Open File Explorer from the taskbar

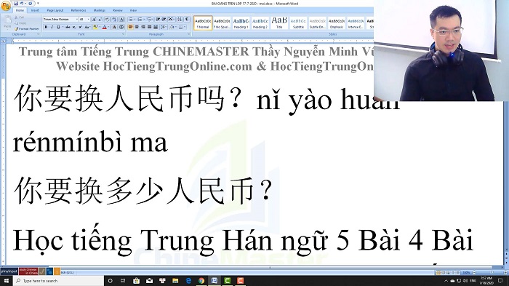point(175,281)
